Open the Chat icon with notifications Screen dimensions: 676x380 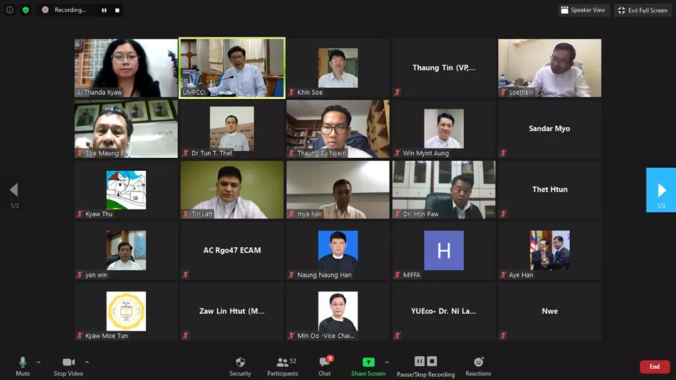click(x=325, y=361)
